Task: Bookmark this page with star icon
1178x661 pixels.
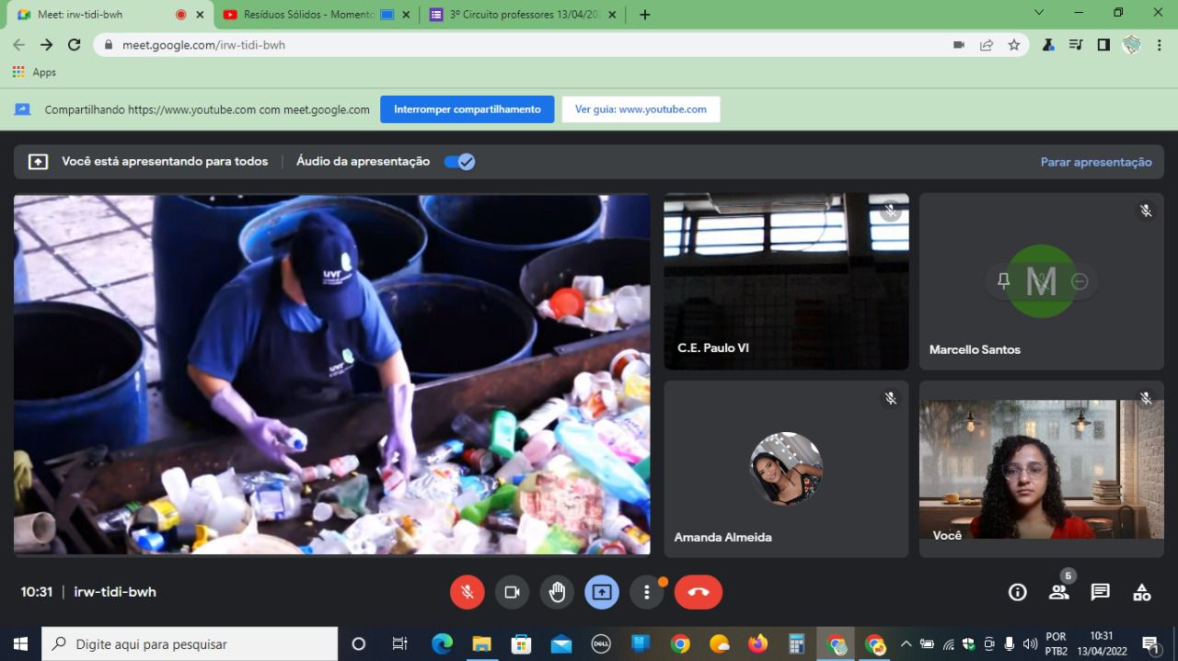Action: click(1014, 44)
